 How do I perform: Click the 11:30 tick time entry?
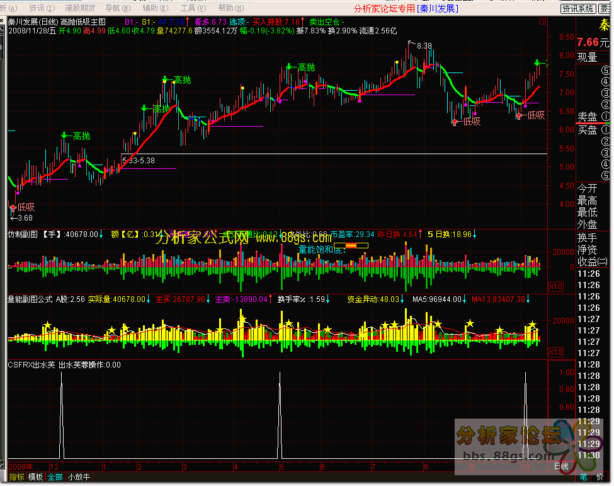[x=589, y=456]
